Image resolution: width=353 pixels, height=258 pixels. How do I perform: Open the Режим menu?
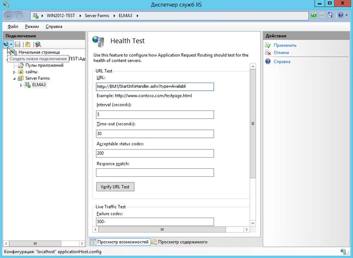click(x=32, y=26)
